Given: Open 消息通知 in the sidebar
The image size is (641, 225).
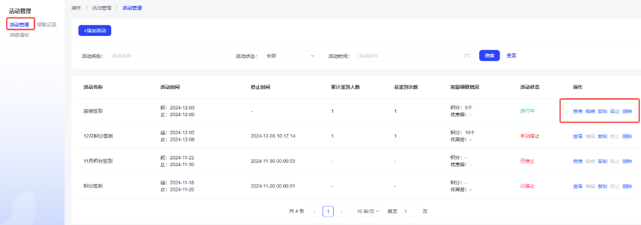Looking at the screenshot, I should (20, 35).
